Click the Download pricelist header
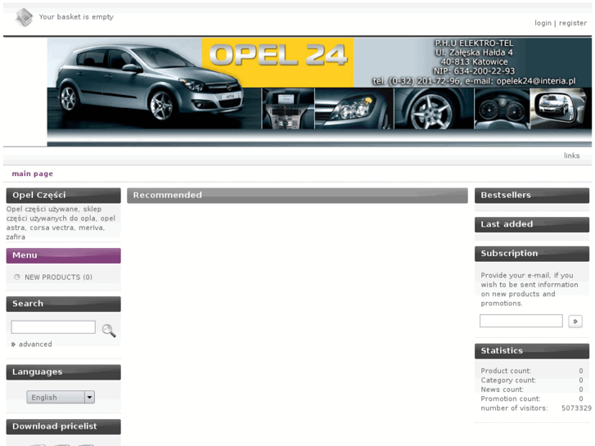This screenshot has height=446, width=595. coord(63,426)
